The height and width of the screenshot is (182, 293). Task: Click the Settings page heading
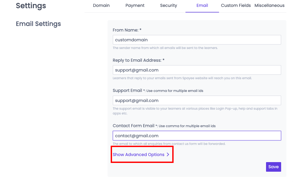pos(31,6)
